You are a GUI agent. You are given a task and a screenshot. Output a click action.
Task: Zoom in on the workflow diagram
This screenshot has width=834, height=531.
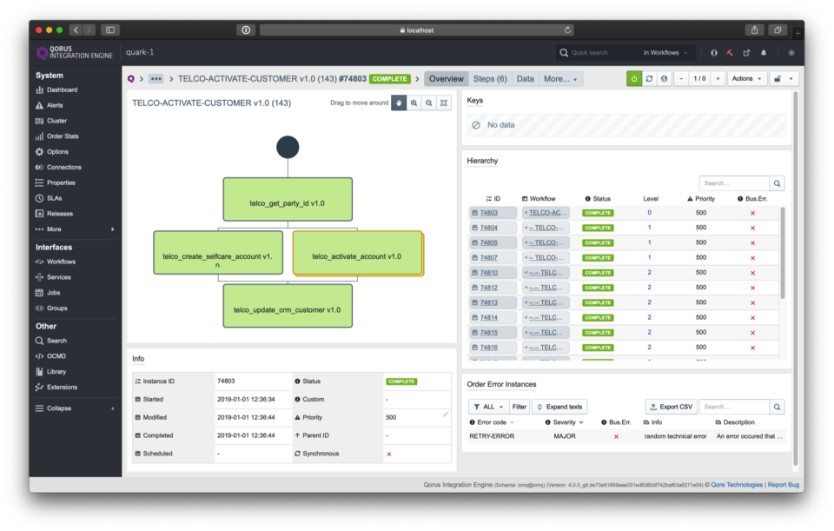414,103
